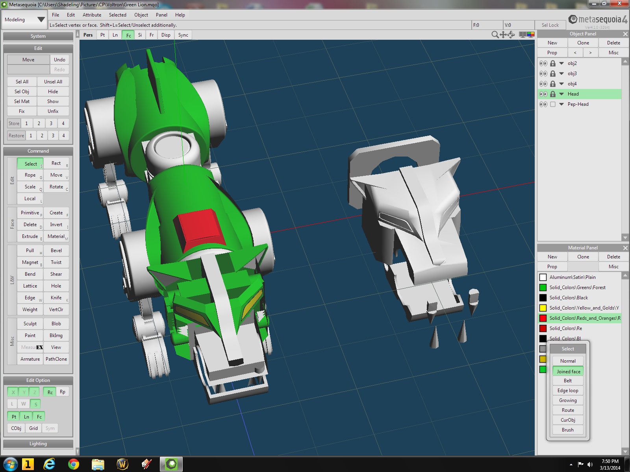This screenshot has height=472, width=630.
Task: Choose the Knife command
Action: (56, 298)
